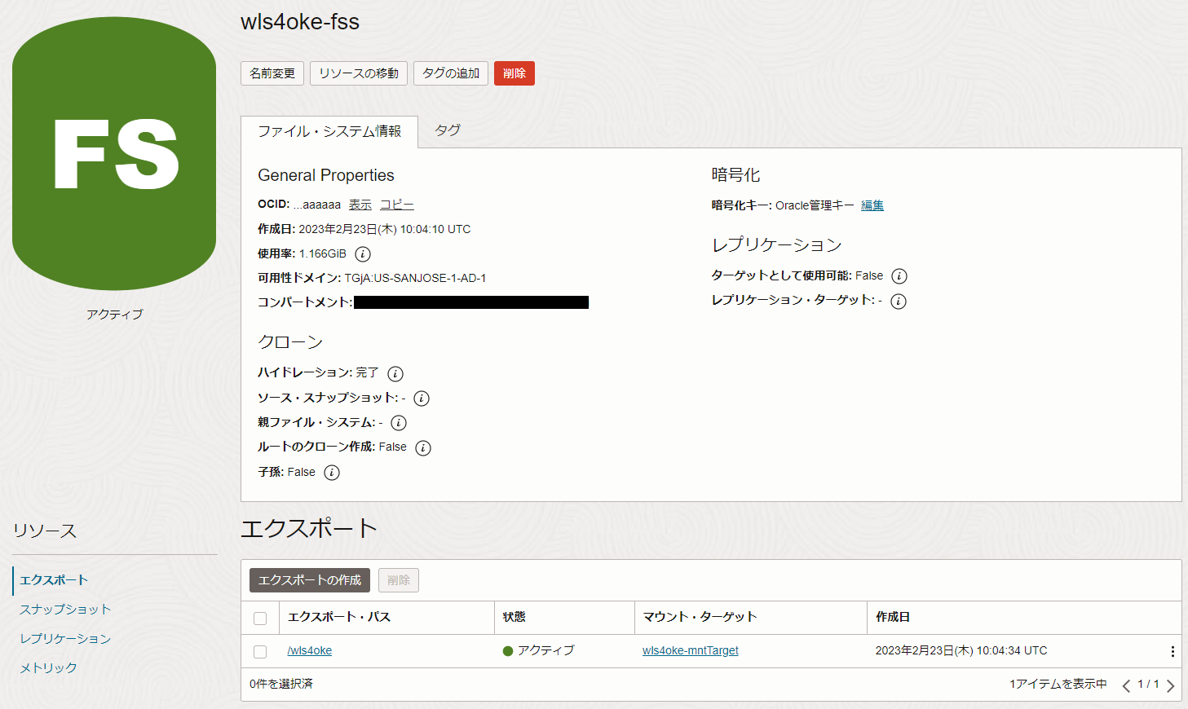Select all exports with header checkbox
The image size is (1188, 709).
(x=260, y=619)
